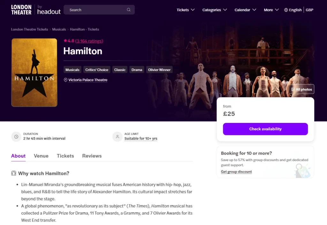Image resolution: width=327 pixels, height=225 pixels.
Task: Expand the Calendar dropdown
Action: click(x=245, y=10)
